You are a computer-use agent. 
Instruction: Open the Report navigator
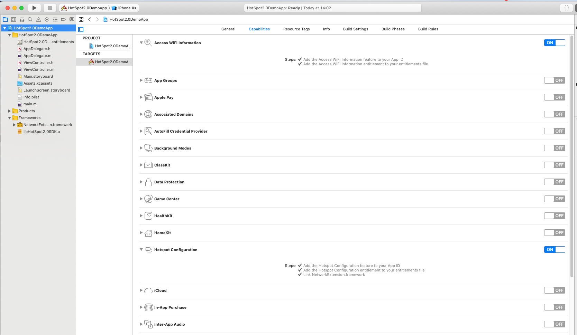pyautogui.click(x=72, y=20)
